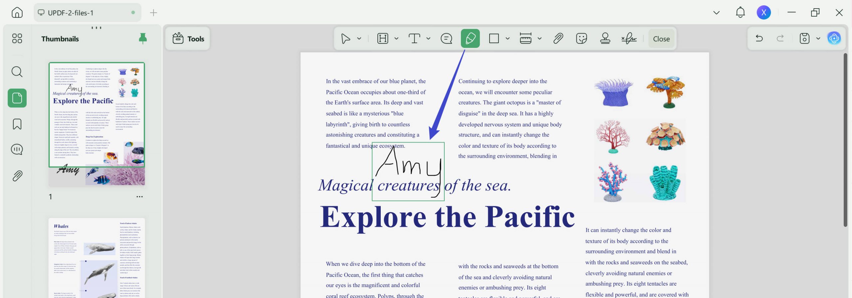Select the Whales page thumbnail
Image resolution: width=852 pixels, height=298 pixels.
point(97,258)
